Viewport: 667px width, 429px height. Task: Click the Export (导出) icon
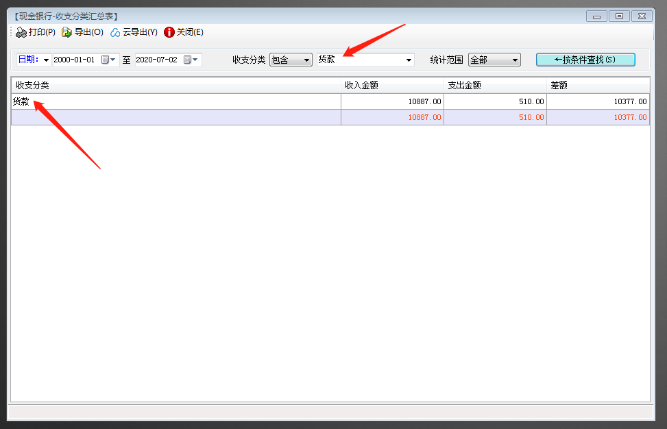pyautogui.click(x=66, y=32)
